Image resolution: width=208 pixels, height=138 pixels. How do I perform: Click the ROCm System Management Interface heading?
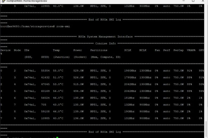(105, 37)
